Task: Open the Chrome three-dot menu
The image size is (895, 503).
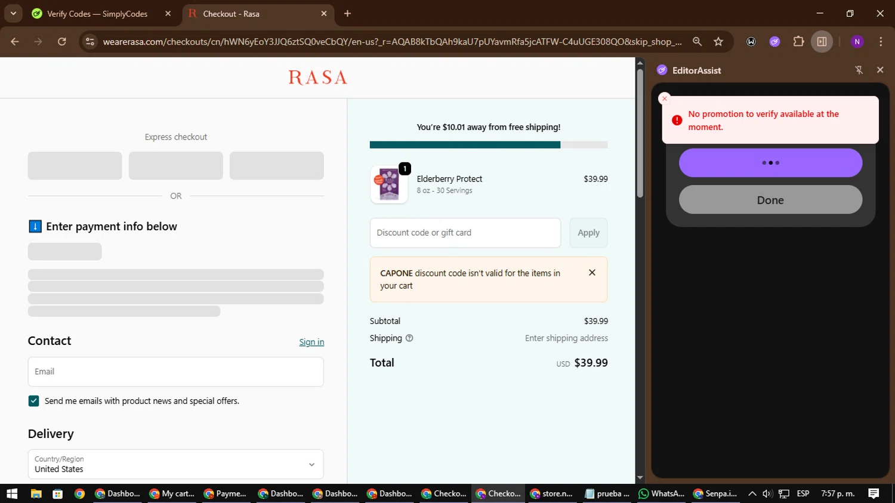Action: 881,42
